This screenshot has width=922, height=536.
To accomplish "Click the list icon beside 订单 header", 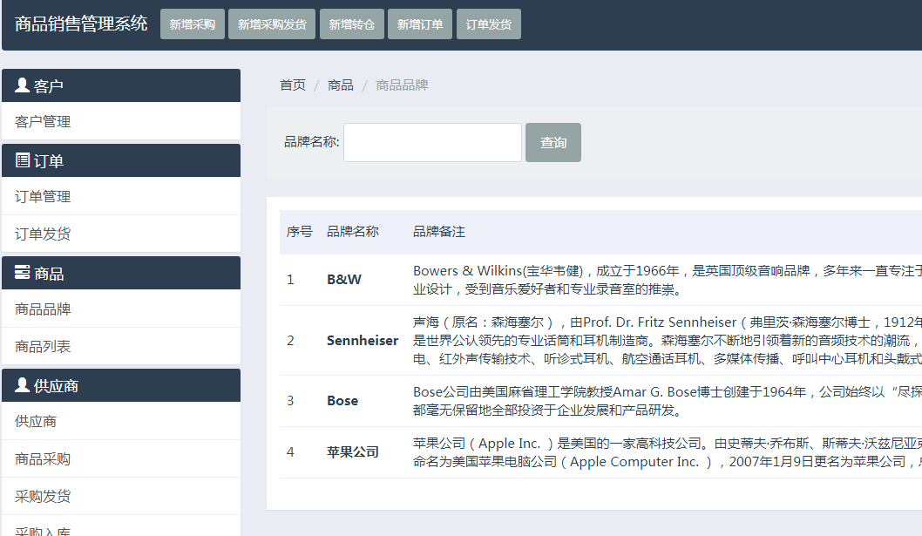I will tap(23, 160).
